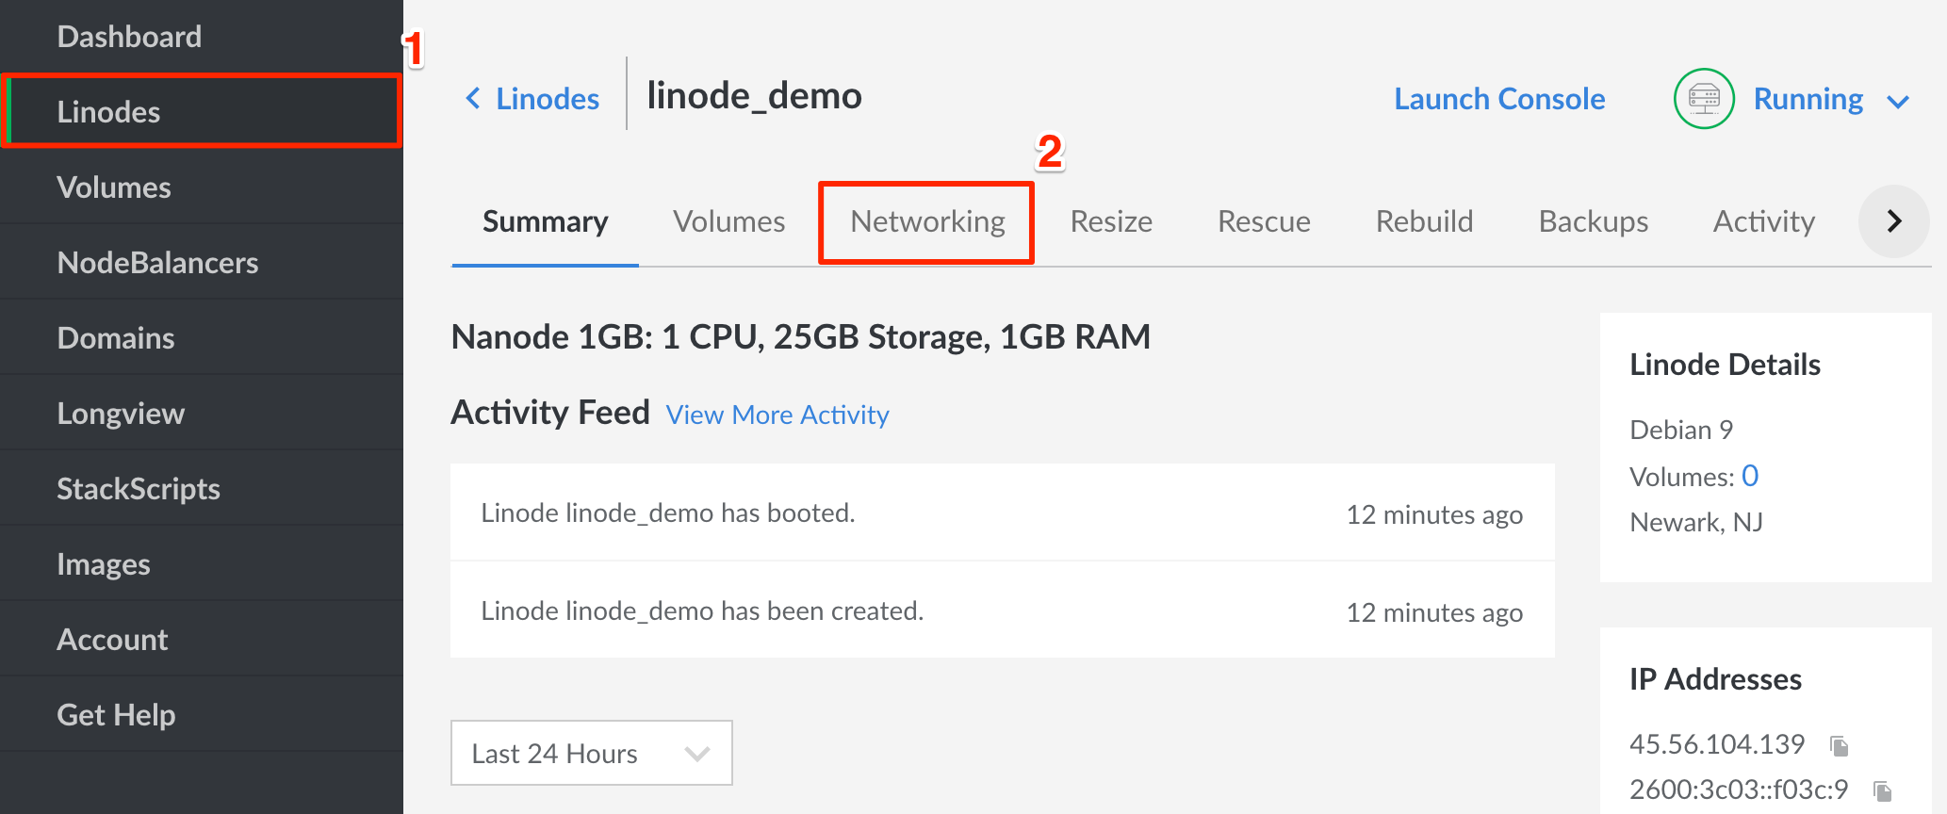
Task: Open NodeBalancers from the sidebar
Action: (157, 263)
